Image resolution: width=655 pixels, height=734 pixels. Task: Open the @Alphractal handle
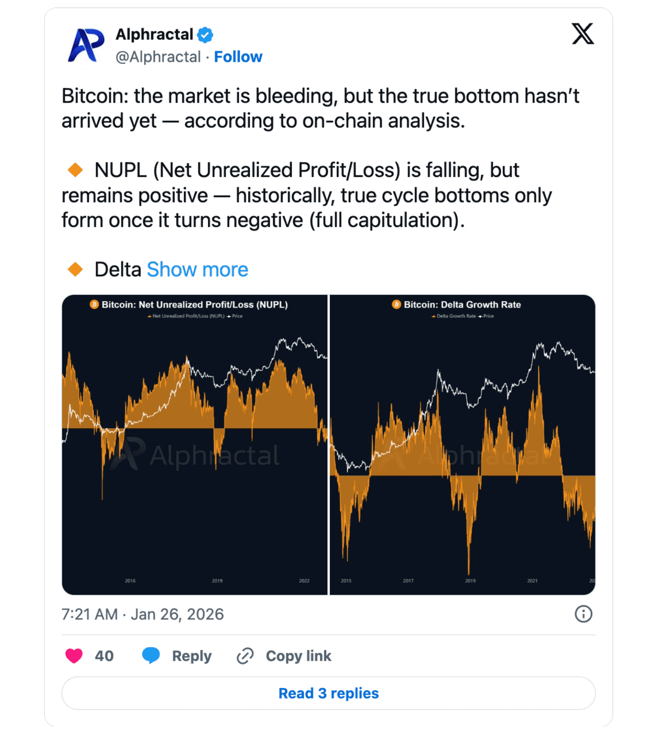click(x=158, y=56)
